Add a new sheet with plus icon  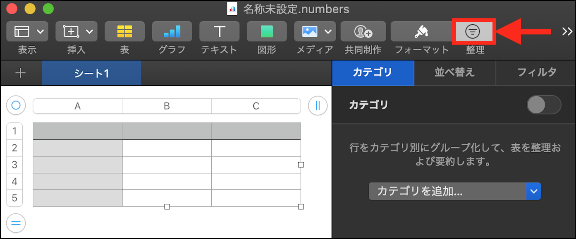[21, 73]
